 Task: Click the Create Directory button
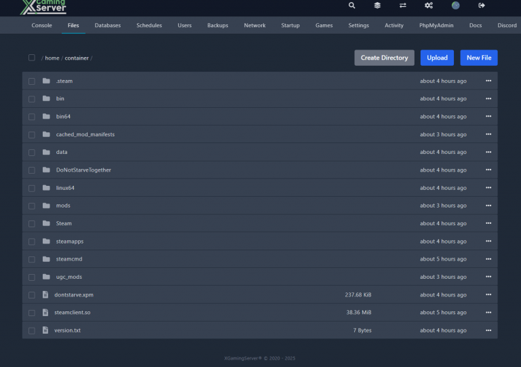click(x=384, y=58)
